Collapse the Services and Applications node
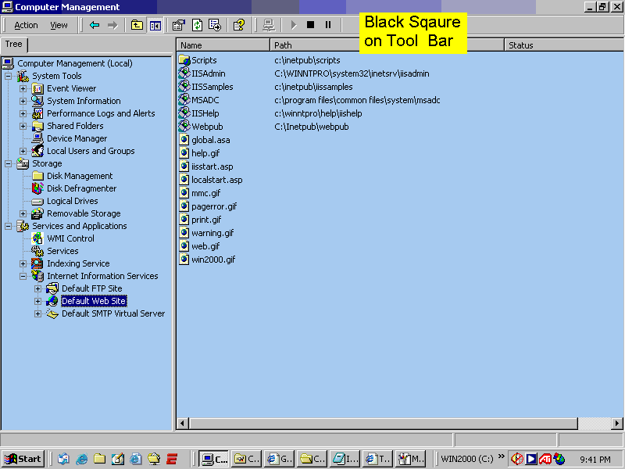 [8, 226]
